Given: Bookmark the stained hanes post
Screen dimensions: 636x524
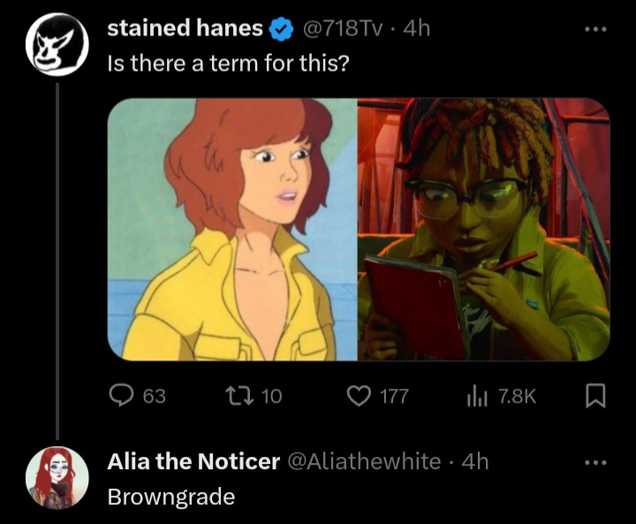Looking at the screenshot, I should (596, 396).
